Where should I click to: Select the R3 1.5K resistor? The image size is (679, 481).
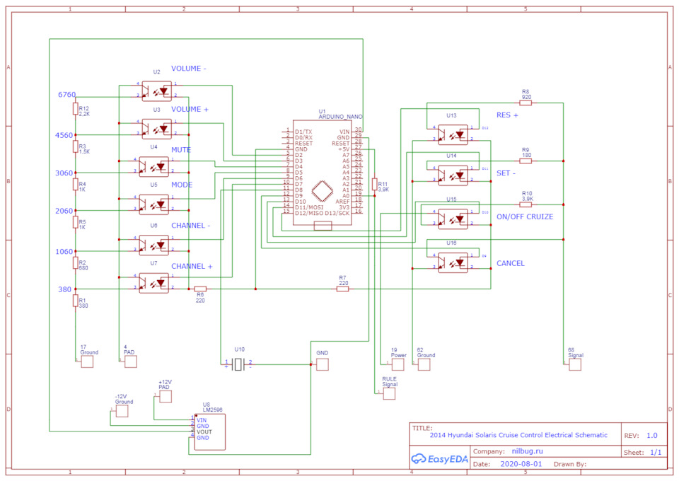pos(76,146)
